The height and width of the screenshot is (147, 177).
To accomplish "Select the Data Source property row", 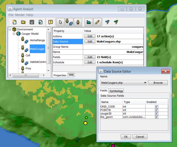I will point(98,42).
